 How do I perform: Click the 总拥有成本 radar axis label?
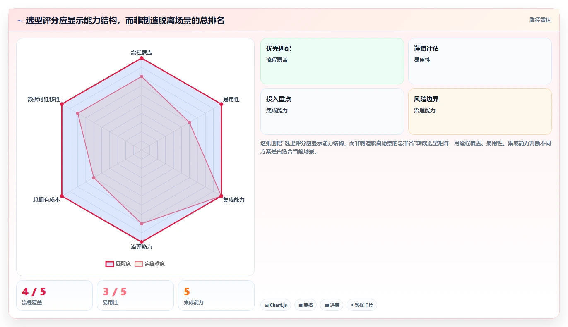pos(46,200)
